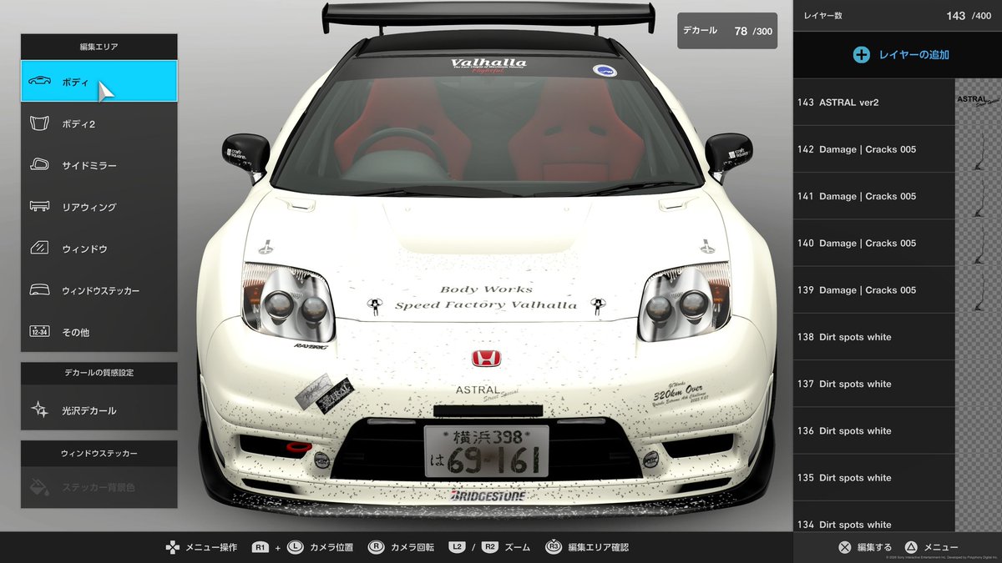Click the cross 編集する button icon
1002x563 pixels.
point(844,547)
